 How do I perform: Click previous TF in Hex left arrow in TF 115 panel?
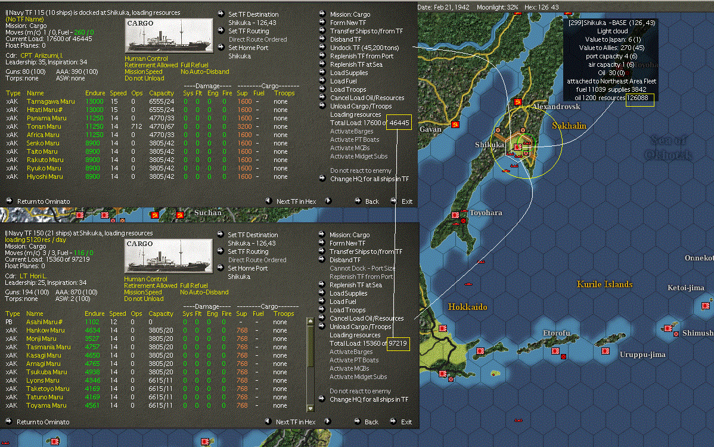click(269, 201)
